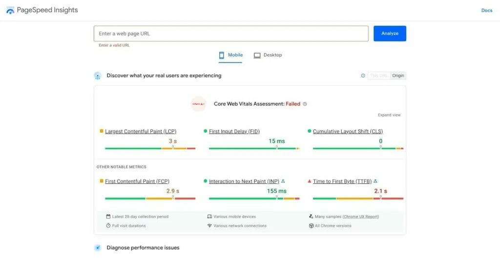Click the OTHER NOTABLE METRICS heading

[122, 167]
